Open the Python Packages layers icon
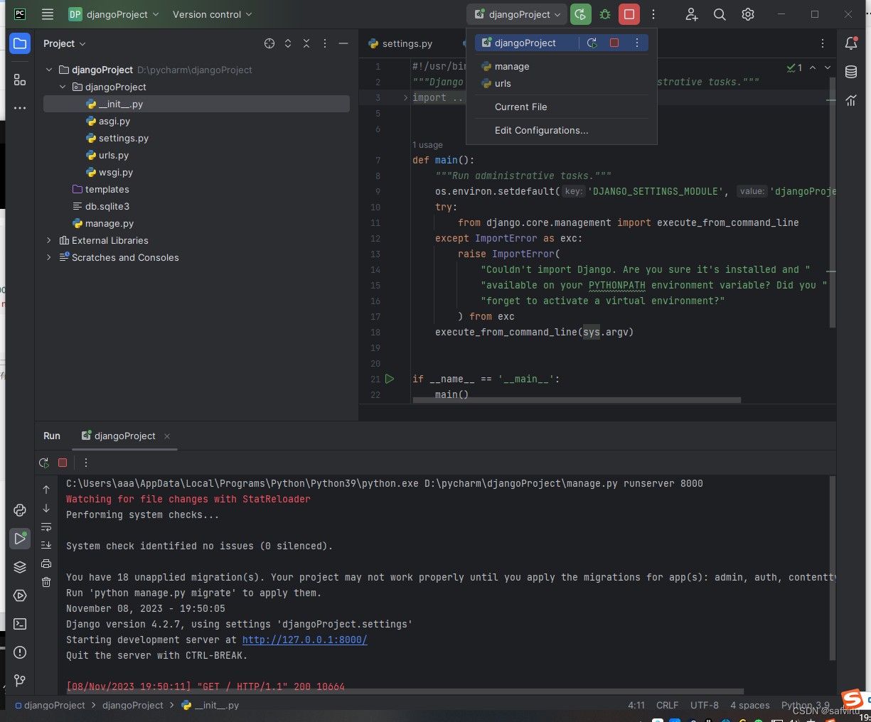Viewport: 871px width, 722px height. point(20,567)
